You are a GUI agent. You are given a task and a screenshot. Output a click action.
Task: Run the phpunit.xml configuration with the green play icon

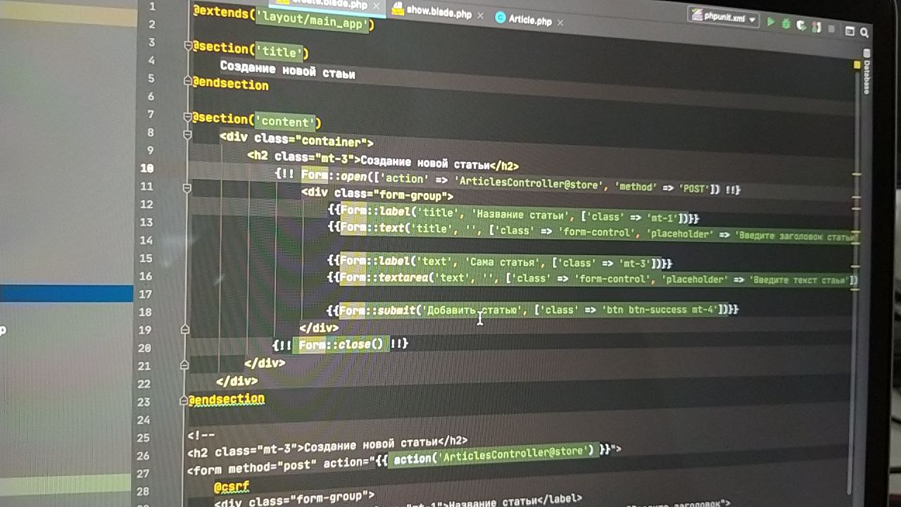click(x=770, y=23)
